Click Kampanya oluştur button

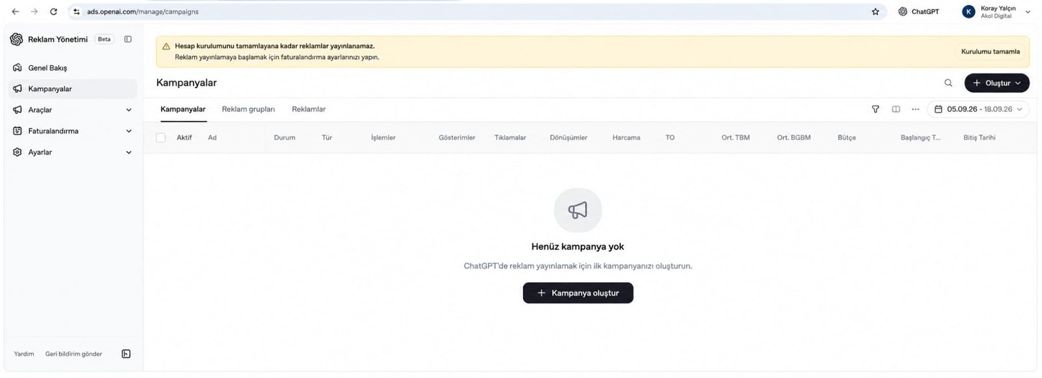click(x=578, y=293)
